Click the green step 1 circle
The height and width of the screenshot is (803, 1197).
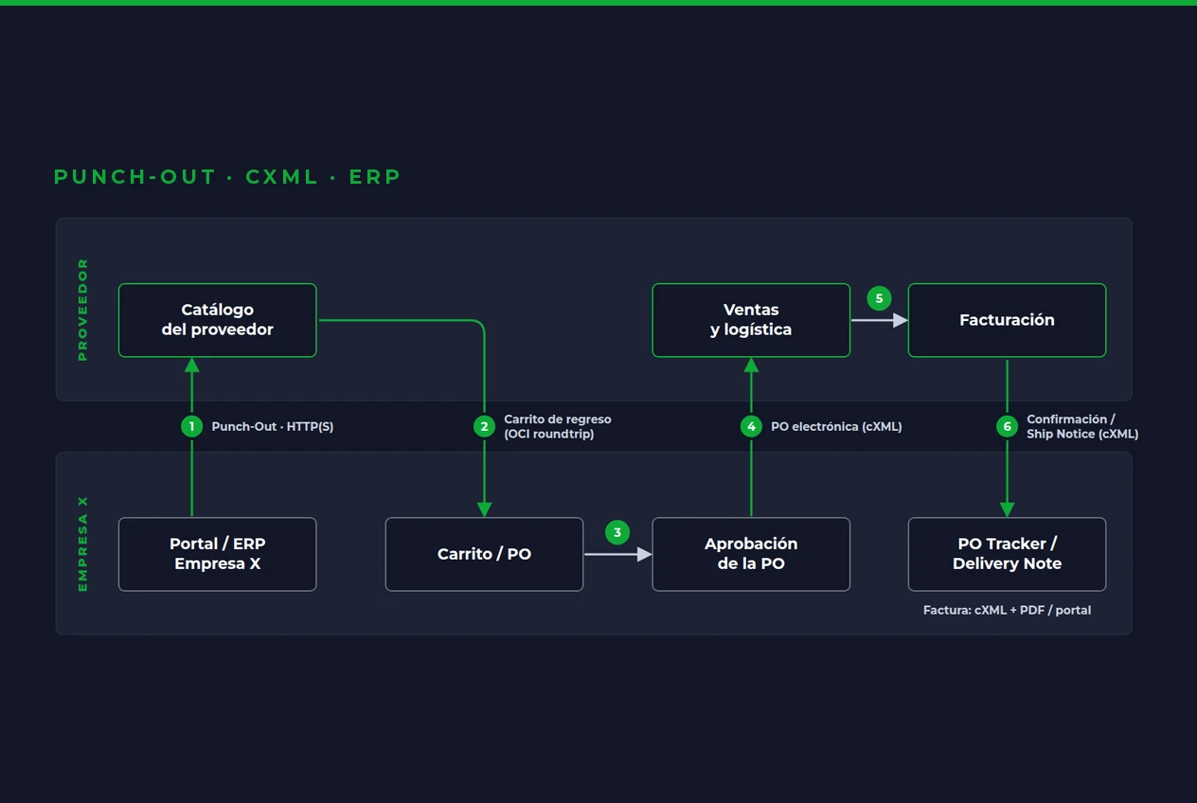[192, 426]
